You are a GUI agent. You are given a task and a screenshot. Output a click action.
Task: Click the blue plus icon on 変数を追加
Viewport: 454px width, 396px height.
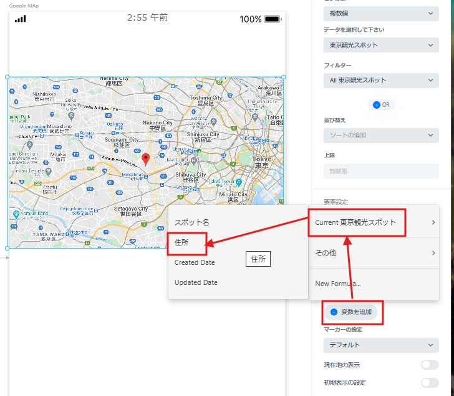tap(334, 312)
